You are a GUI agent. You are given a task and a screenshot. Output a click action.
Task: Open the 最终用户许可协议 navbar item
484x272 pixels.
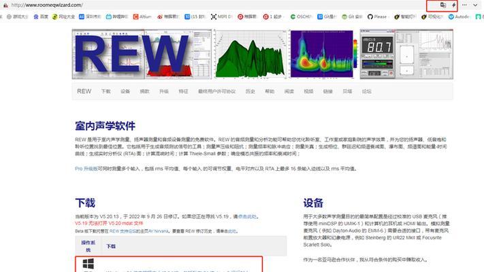click(216, 91)
